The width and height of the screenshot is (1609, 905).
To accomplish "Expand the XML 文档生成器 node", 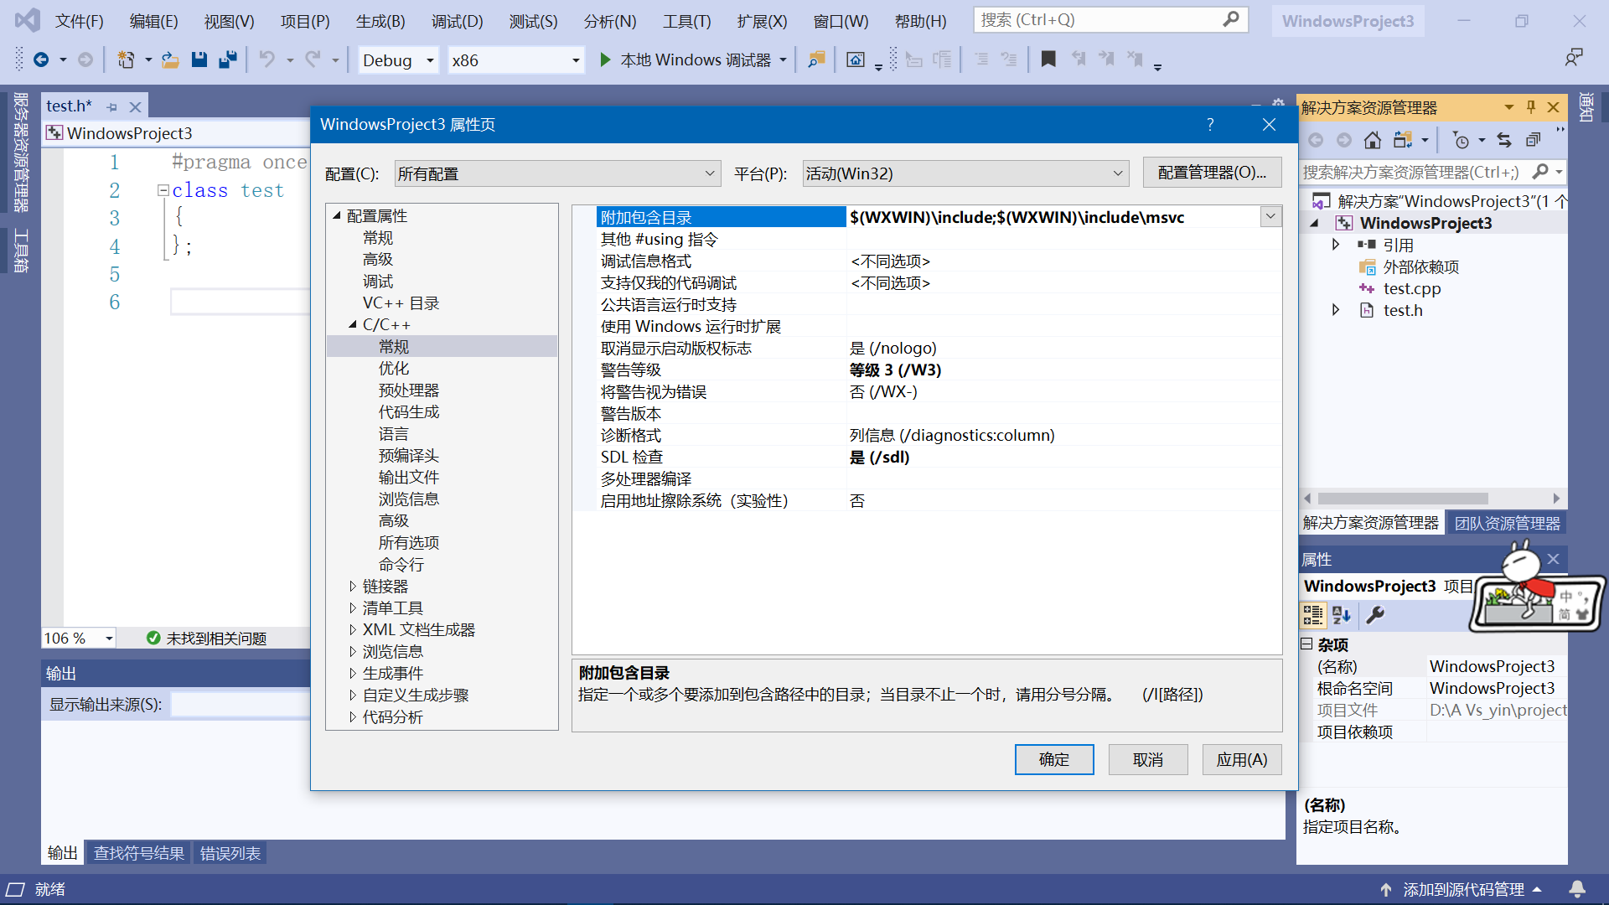I will [353, 629].
